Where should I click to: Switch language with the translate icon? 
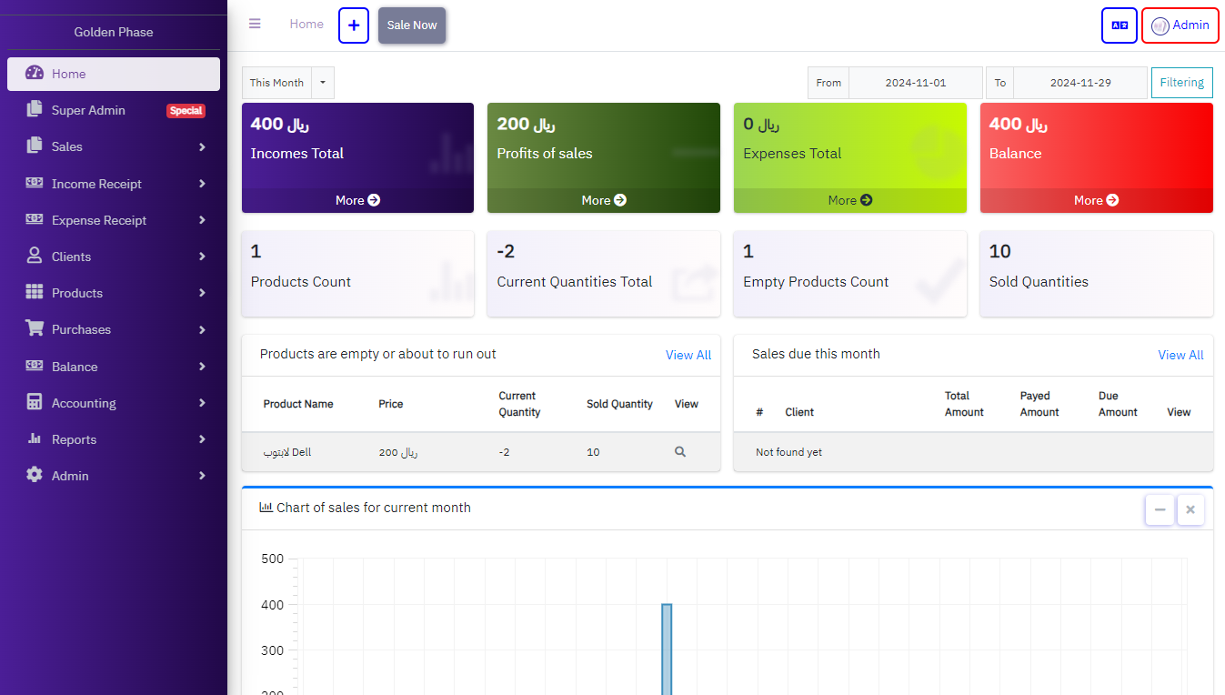click(1120, 25)
